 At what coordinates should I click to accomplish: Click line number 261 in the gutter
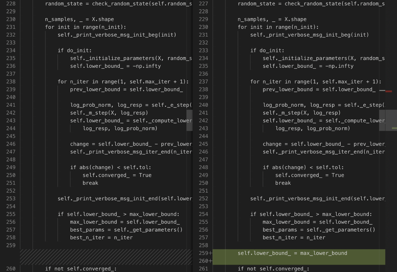coord(203,269)
